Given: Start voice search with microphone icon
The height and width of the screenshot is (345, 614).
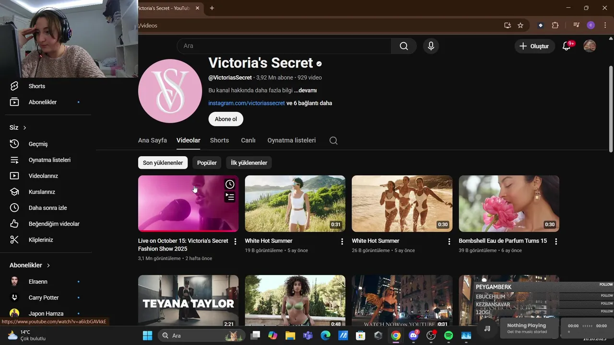Looking at the screenshot, I should 431,46.
